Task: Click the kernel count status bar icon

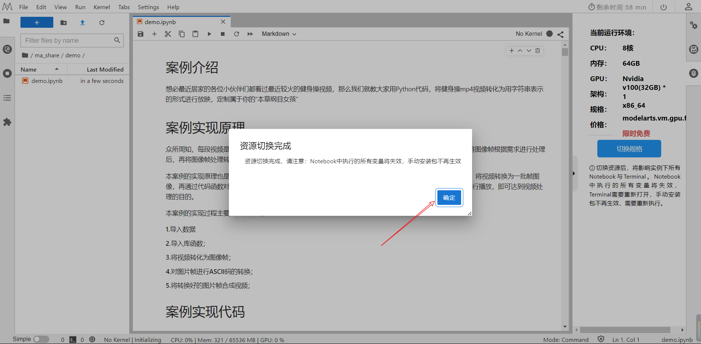Action: (x=92, y=340)
